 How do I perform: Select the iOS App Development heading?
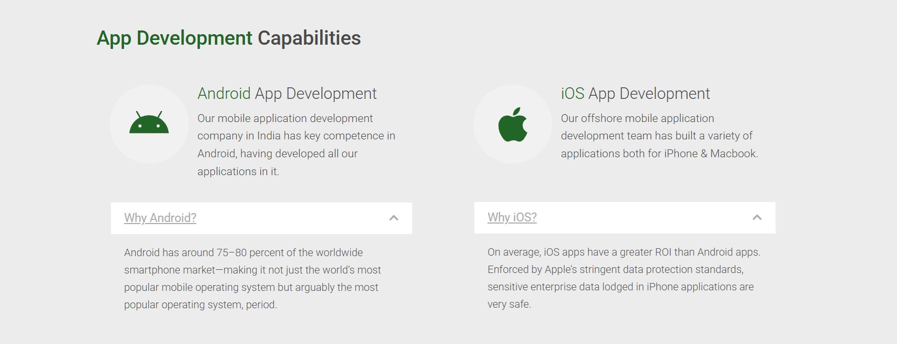point(635,94)
